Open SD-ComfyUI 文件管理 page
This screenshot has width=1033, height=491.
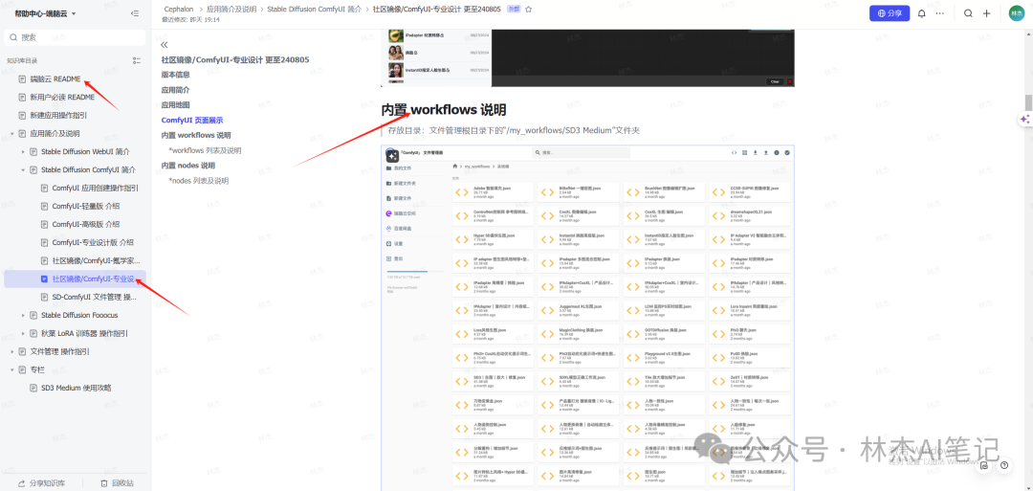coord(94,298)
